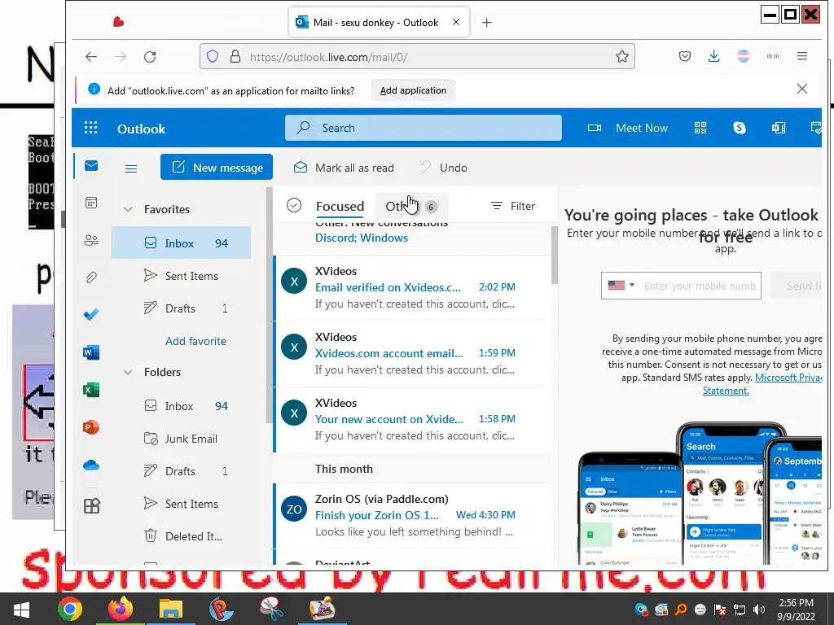The height and width of the screenshot is (625, 834).
Task: Click the mobile number input field
Action: 700,286
